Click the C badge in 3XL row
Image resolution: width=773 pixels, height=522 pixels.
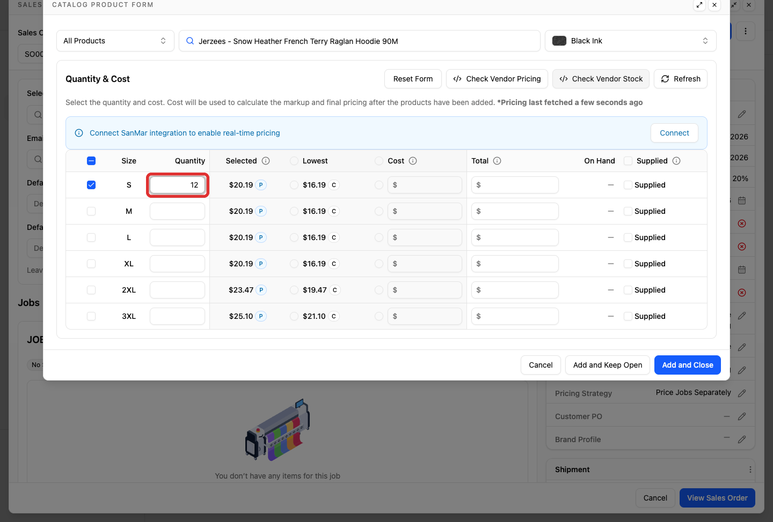[x=334, y=316]
